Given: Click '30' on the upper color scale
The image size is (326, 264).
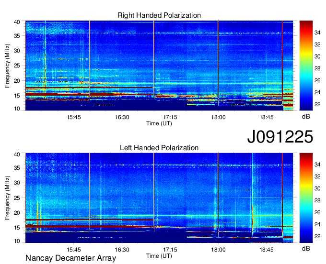Looking at the screenshot, I should 317,56.
